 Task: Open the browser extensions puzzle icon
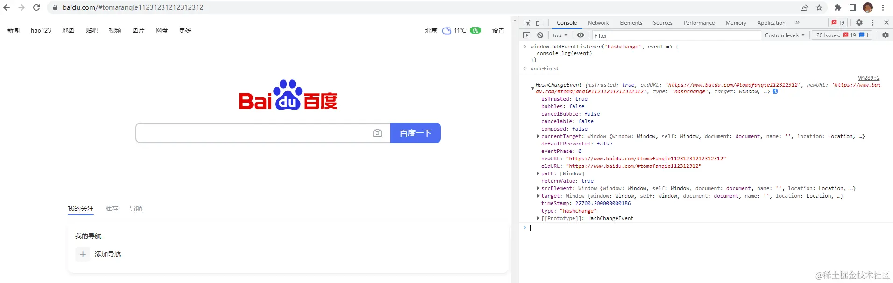[838, 7]
